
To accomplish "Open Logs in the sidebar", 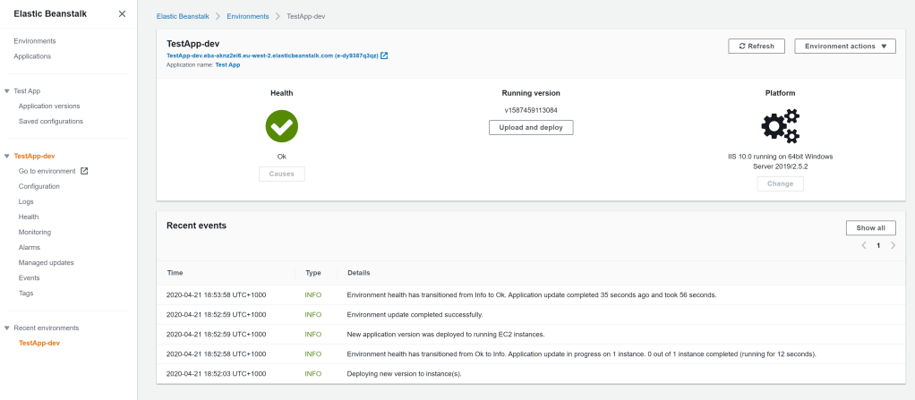I will point(26,201).
